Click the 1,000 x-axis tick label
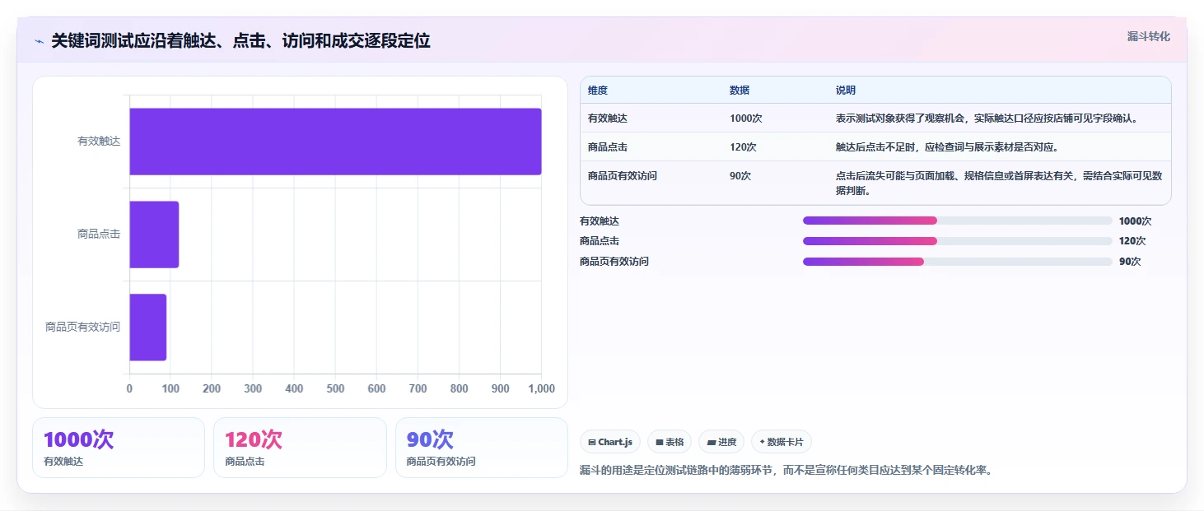This screenshot has width=1204, height=511. (541, 388)
